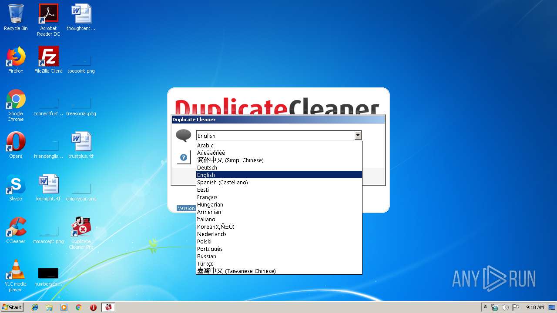Screen dimensions: 557x313
Task: Open Windows Explorer folder in taskbar
Action: (x=49, y=307)
